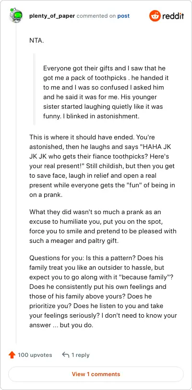
Task: Click the "This is where it should have ended" paragraph
Action: pos(102,166)
